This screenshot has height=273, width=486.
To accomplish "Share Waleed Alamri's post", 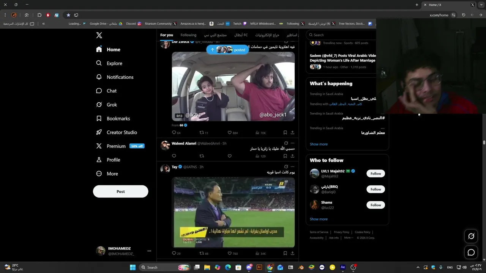I will (x=292, y=156).
